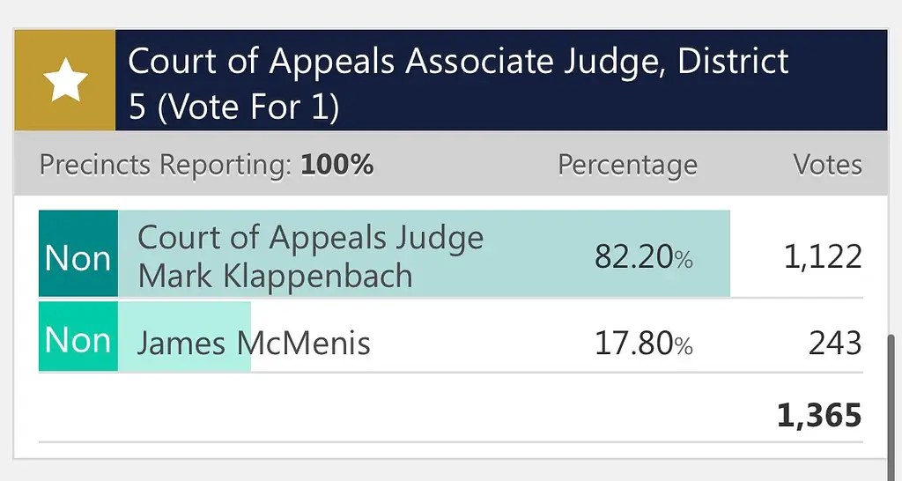Click the Court of Appeals Judge designation text
902x481 pixels.
click(x=311, y=238)
